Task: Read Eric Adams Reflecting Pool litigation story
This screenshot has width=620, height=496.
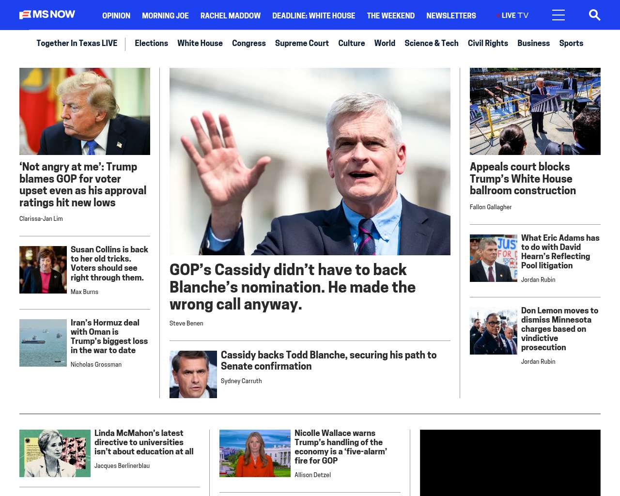Action: click(560, 252)
